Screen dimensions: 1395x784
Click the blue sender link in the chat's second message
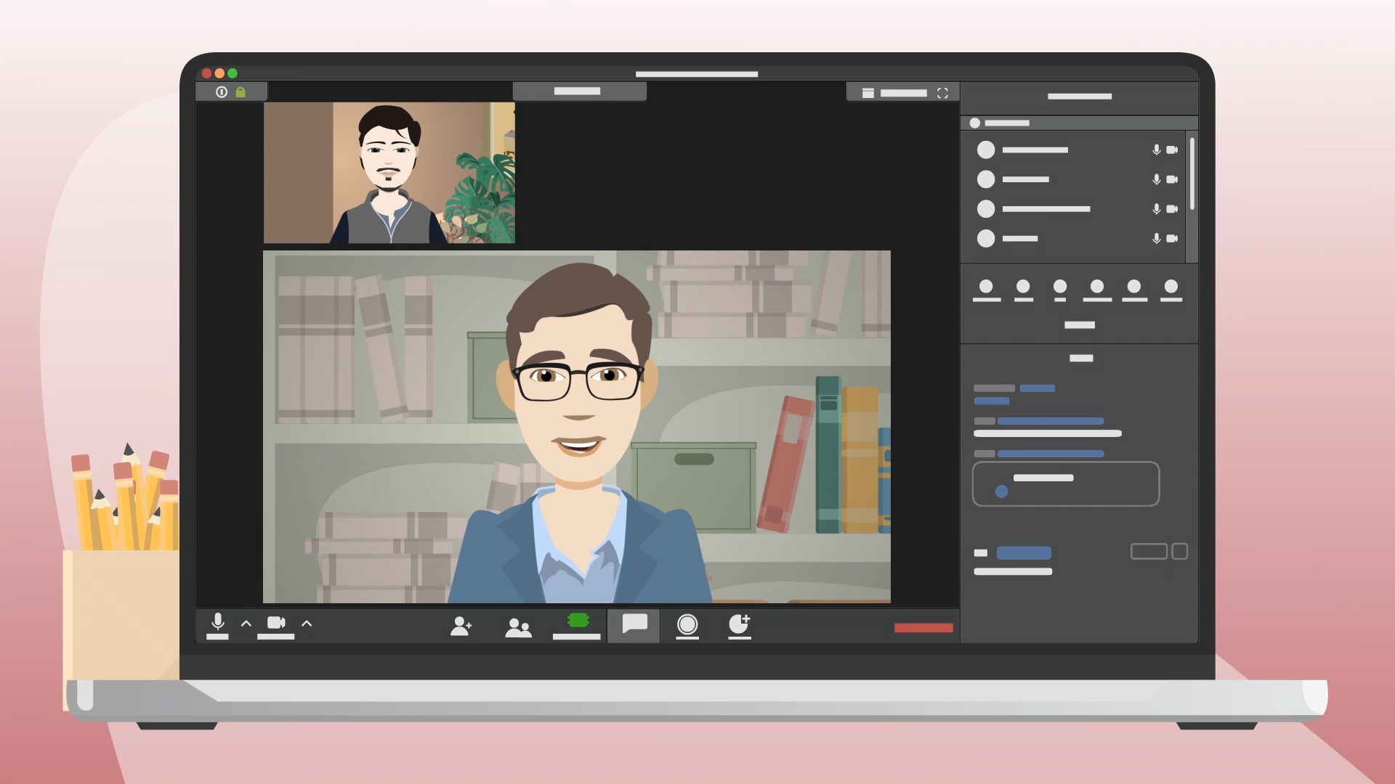click(x=1051, y=421)
